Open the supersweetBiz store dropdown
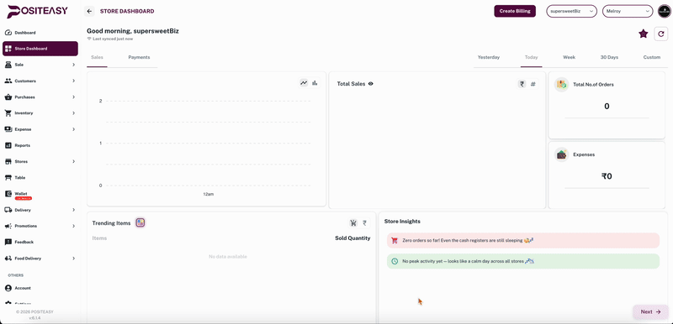Viewport: 673px width, 324px height. 571,11
